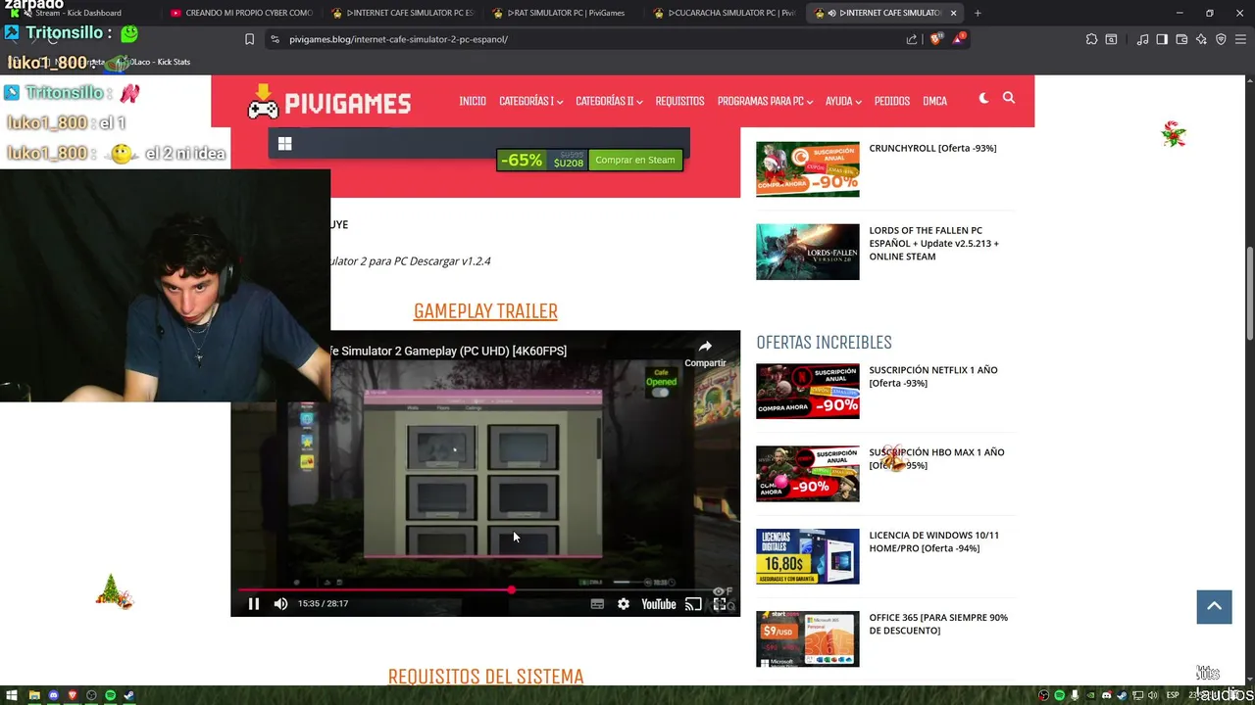Image resolution: width=1255 pixels, height=705 pixels.
Task: Open Brave VPN shield icon
Action: point(1221,39)
